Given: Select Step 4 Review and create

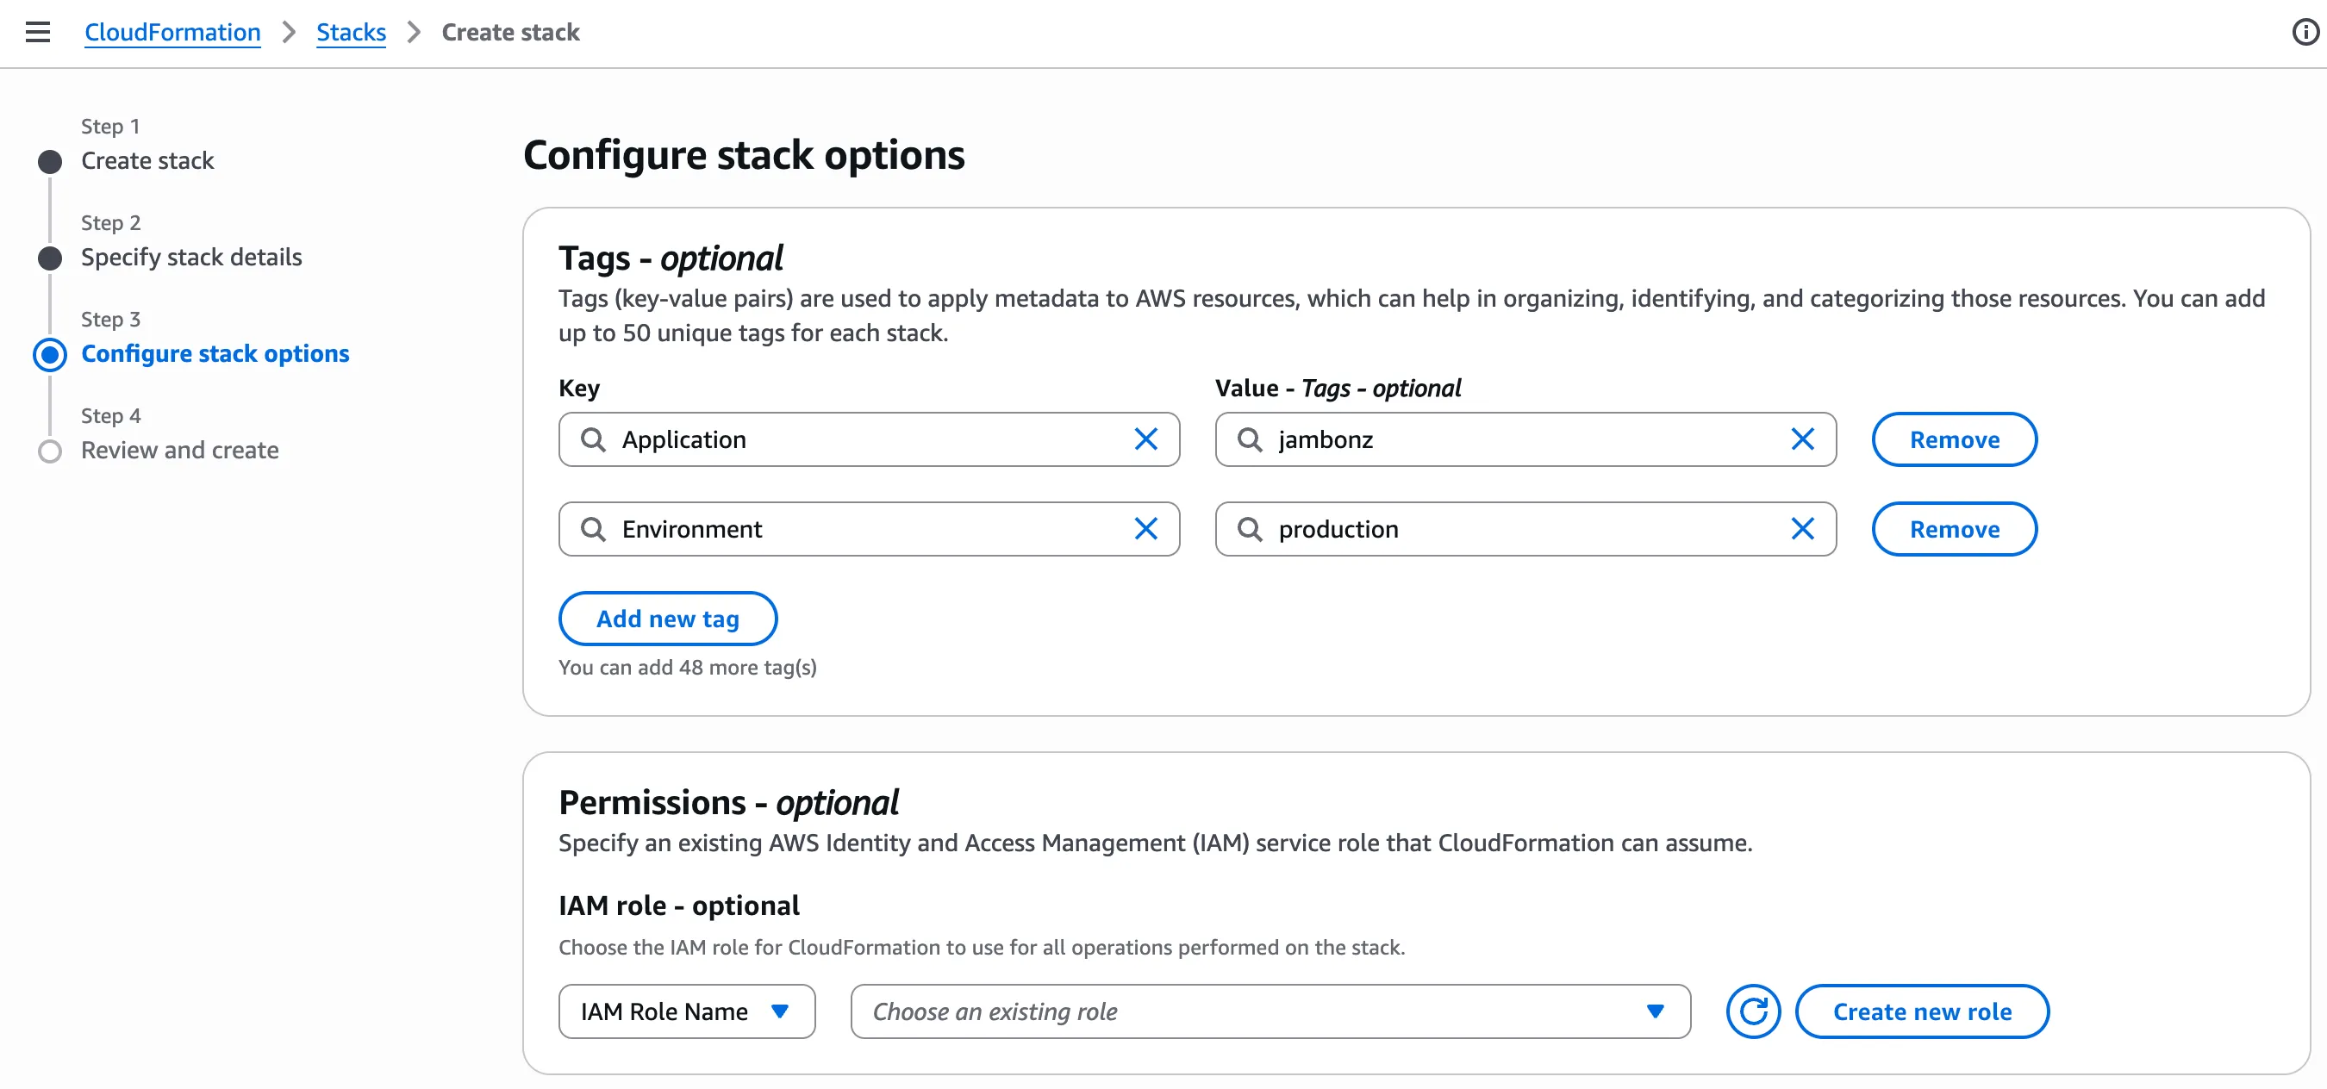Looking at the screenshot, I should tap(180, 451).
